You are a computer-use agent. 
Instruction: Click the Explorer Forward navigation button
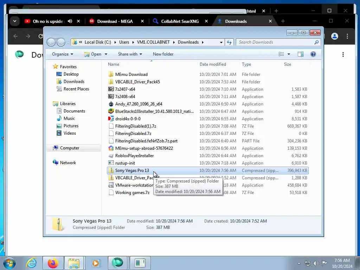pos(61,42)
